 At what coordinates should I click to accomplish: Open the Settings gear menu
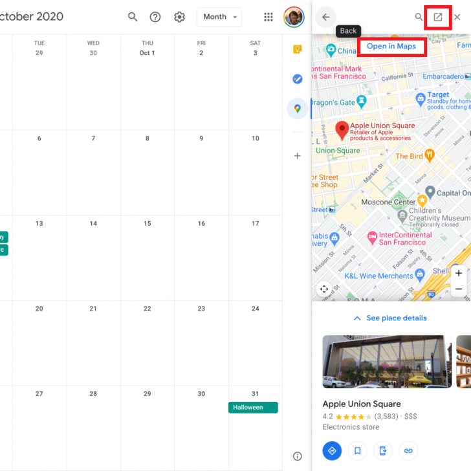[179, 17]
